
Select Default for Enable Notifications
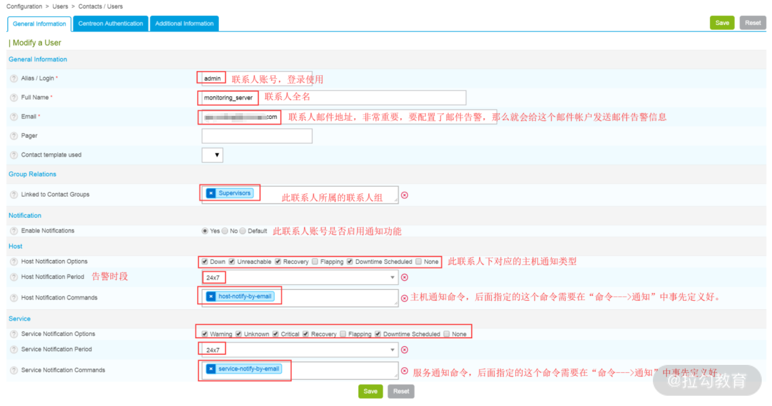click(242, 231)
